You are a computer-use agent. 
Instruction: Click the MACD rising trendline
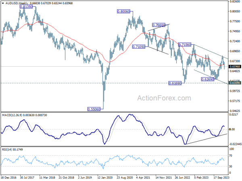pos(207,139)
